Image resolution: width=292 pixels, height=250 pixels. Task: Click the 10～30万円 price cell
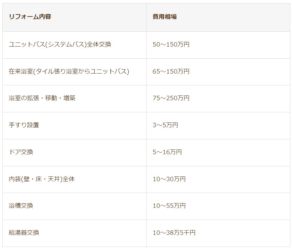tap(169, 179)
